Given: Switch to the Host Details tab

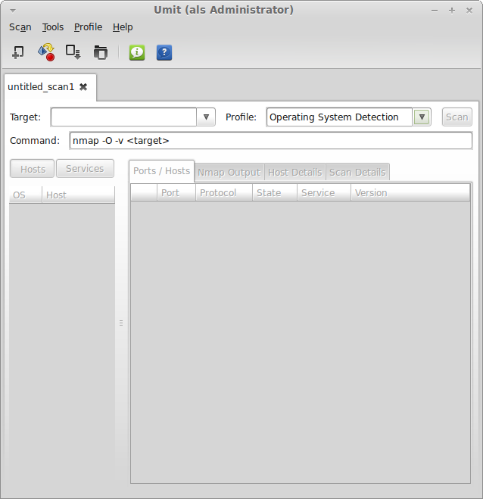Looking at the screenshot, I should (x=295, y=173).
